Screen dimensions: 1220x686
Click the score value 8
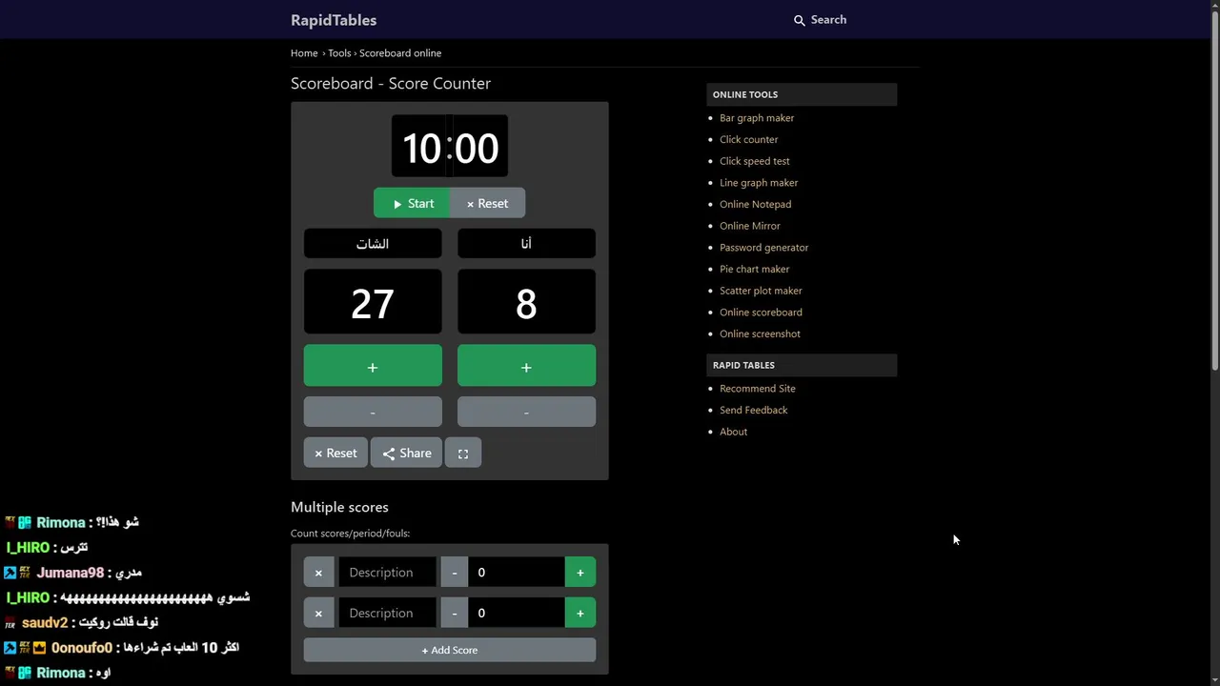pos(526,303)
